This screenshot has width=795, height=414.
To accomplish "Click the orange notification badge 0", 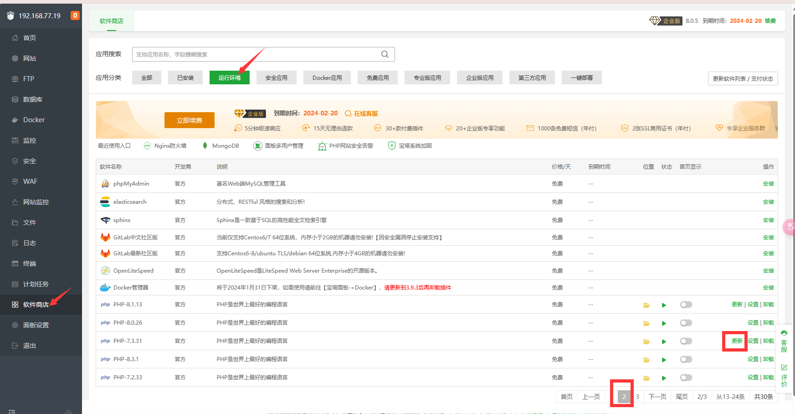I will click(75, 16).
